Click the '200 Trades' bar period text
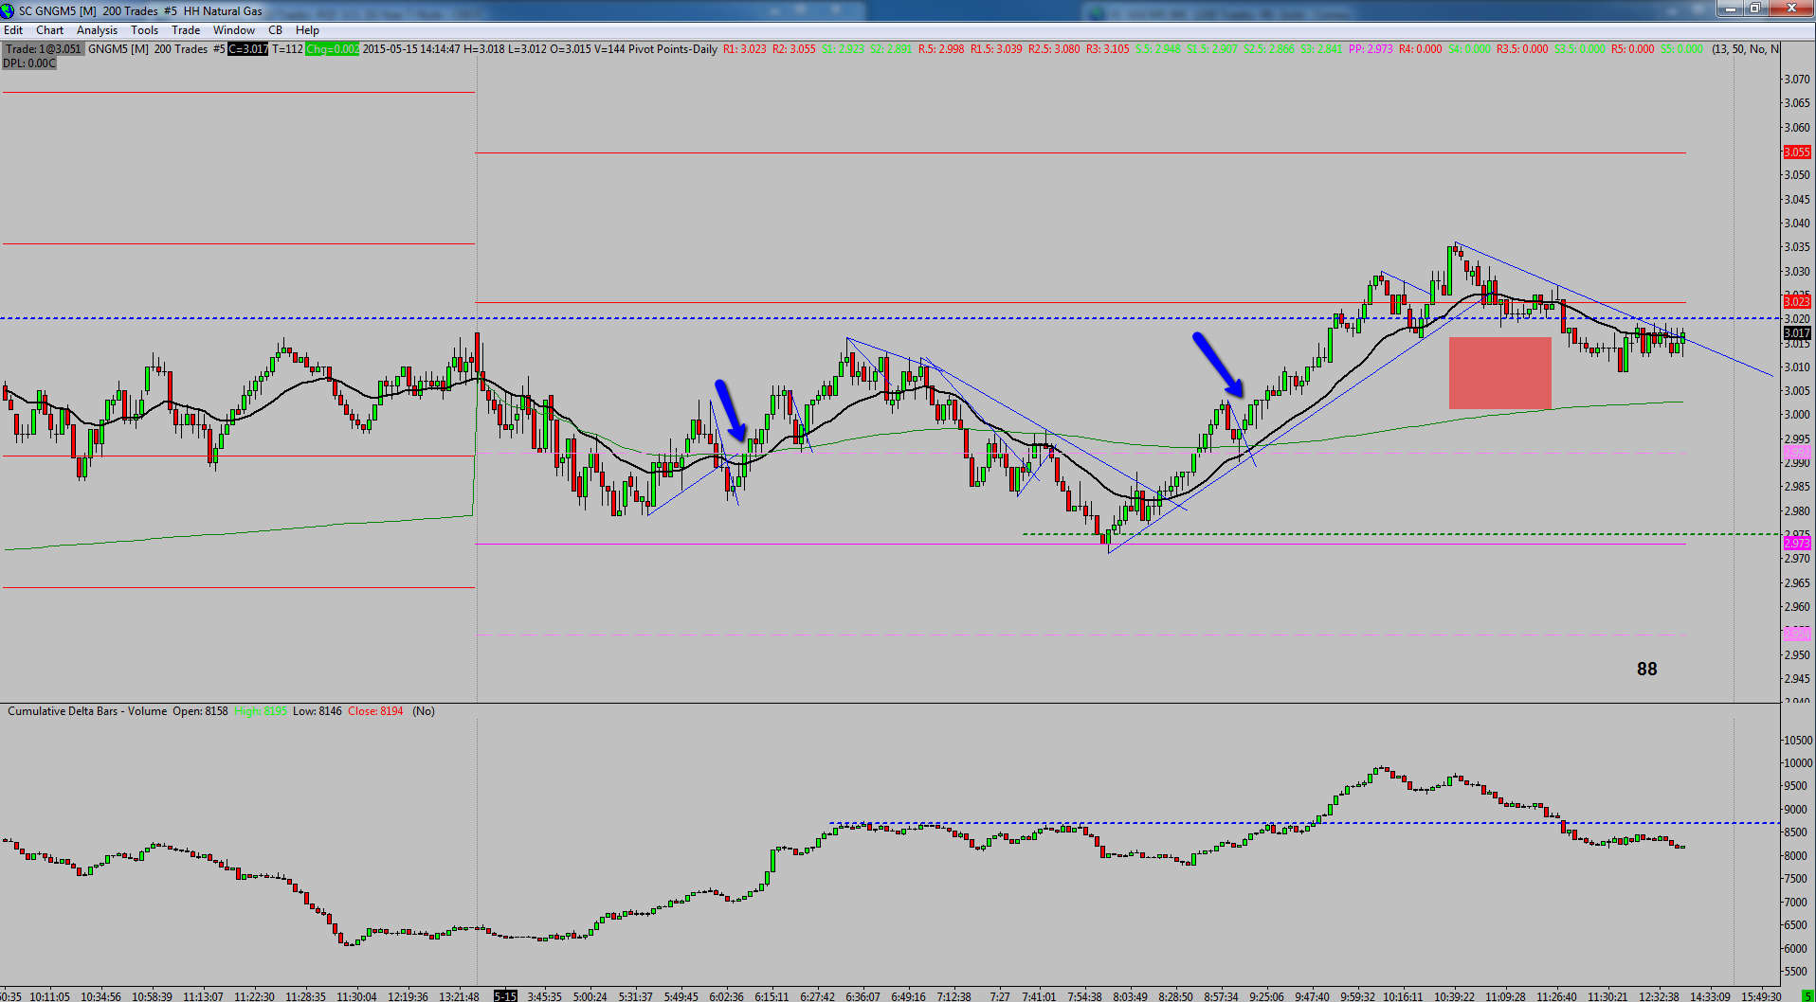This screenshot has height=1002, width=1816. tap(180, 49)
